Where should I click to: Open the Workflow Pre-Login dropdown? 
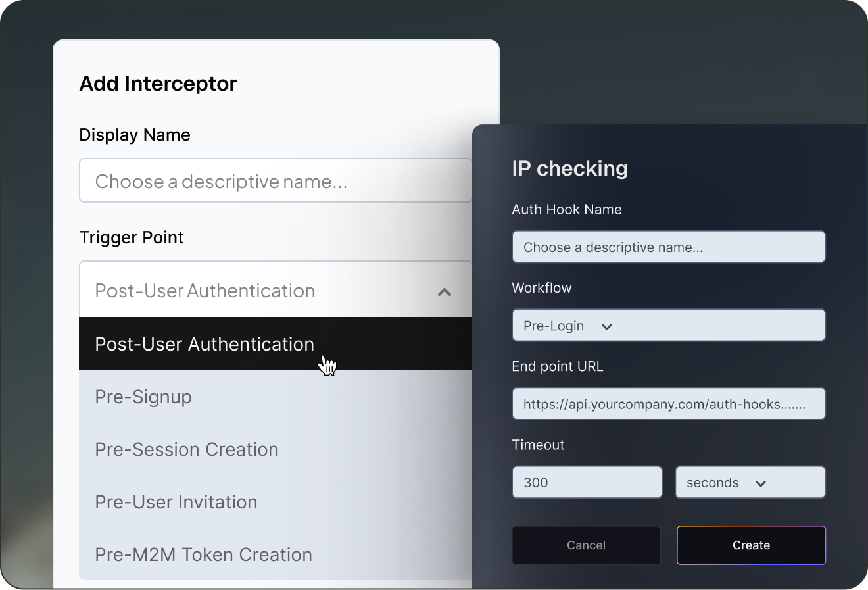point(669,326)
